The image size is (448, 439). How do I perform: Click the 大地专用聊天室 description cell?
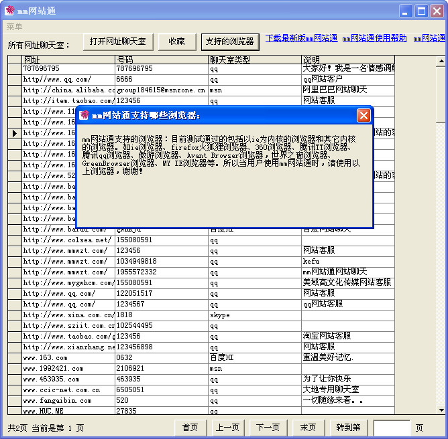[x=348, y=390]
